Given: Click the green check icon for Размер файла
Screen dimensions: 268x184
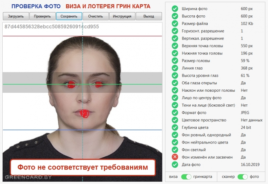Looking at the screenshot, I should coord(175,23).
